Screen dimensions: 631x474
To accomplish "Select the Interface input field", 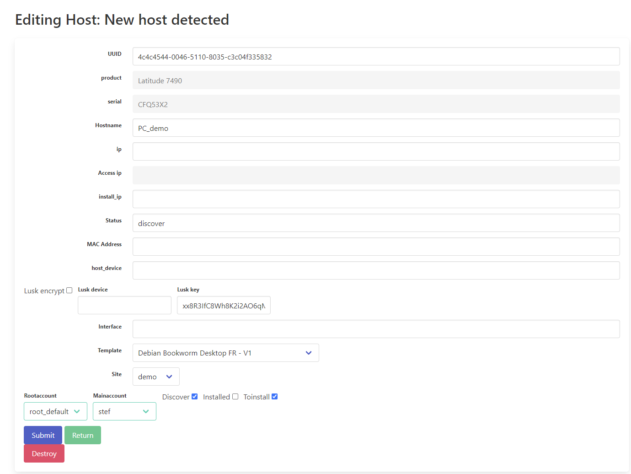I will point(376,329).
